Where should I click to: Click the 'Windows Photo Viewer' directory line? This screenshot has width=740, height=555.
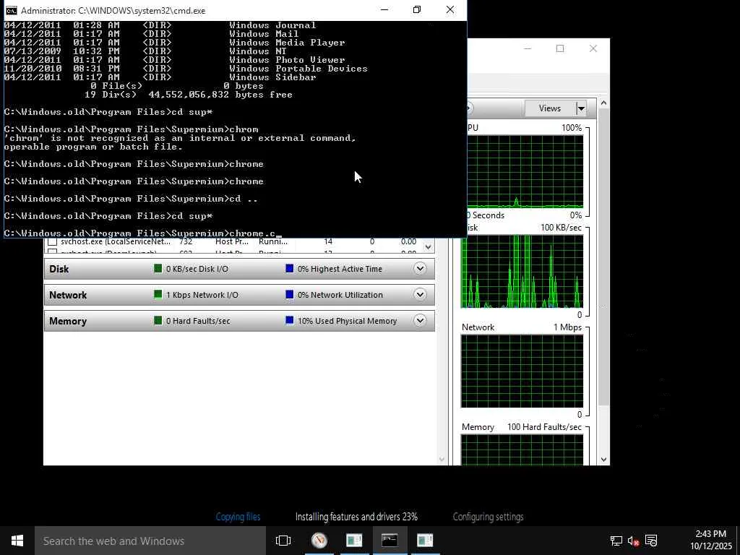click(x=175, y=60)
